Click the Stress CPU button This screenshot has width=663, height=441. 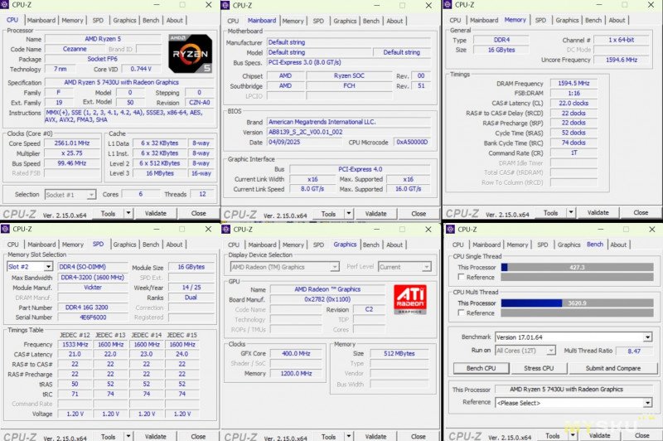(539, 368)
